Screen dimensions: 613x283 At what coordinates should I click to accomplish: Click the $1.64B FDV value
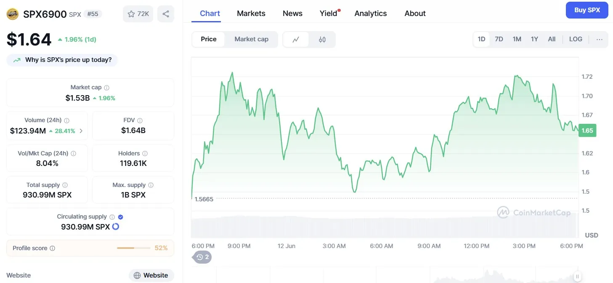pos(133,131)
